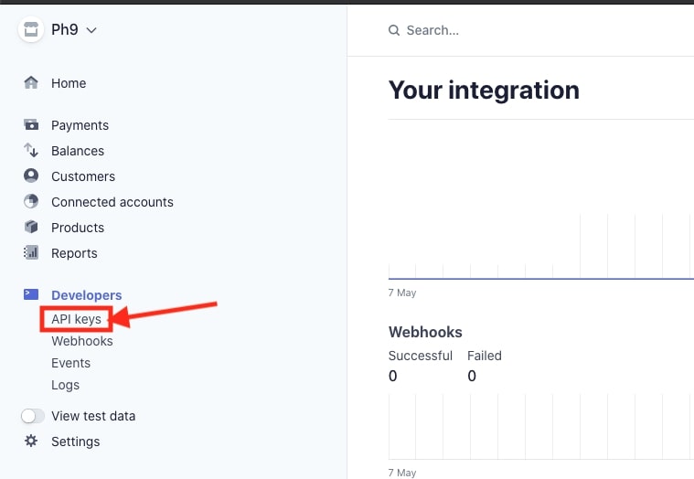694x479 pixels.
Task: Click the search magnifier icon
Action: click(394, 30)
